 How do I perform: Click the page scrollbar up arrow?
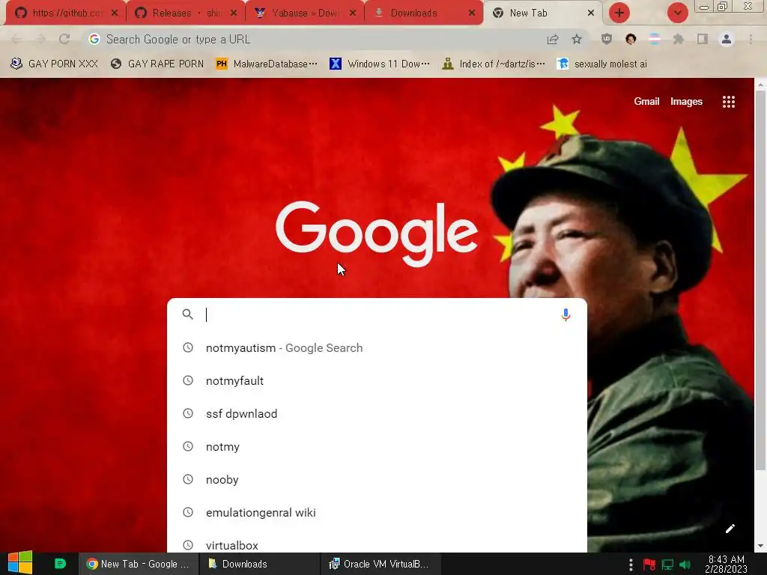click(761, 84)
